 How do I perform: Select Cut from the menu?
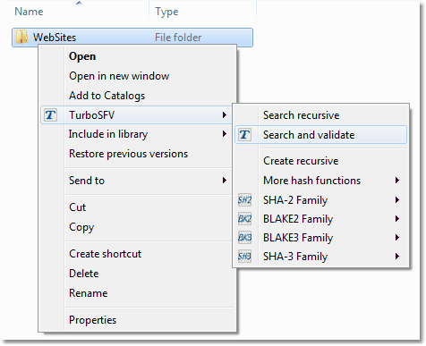point(137,207)
